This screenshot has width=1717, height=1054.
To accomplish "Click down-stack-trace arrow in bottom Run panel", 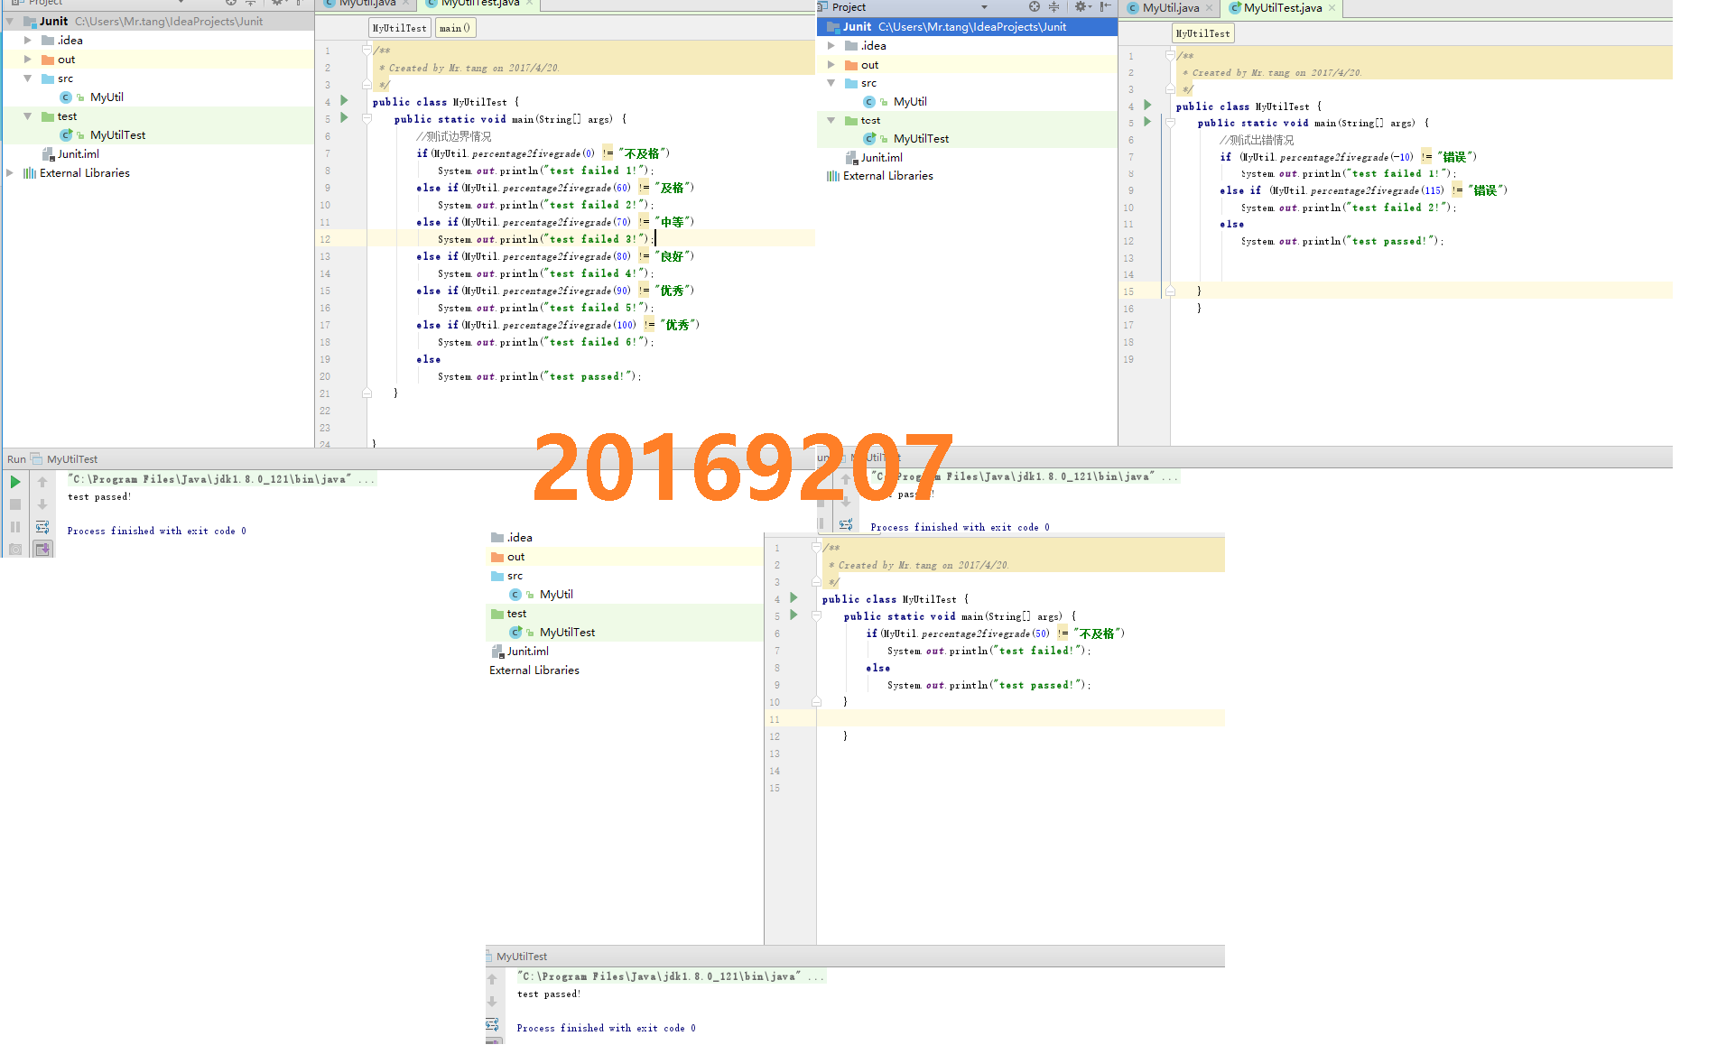I will (492, 1002).
